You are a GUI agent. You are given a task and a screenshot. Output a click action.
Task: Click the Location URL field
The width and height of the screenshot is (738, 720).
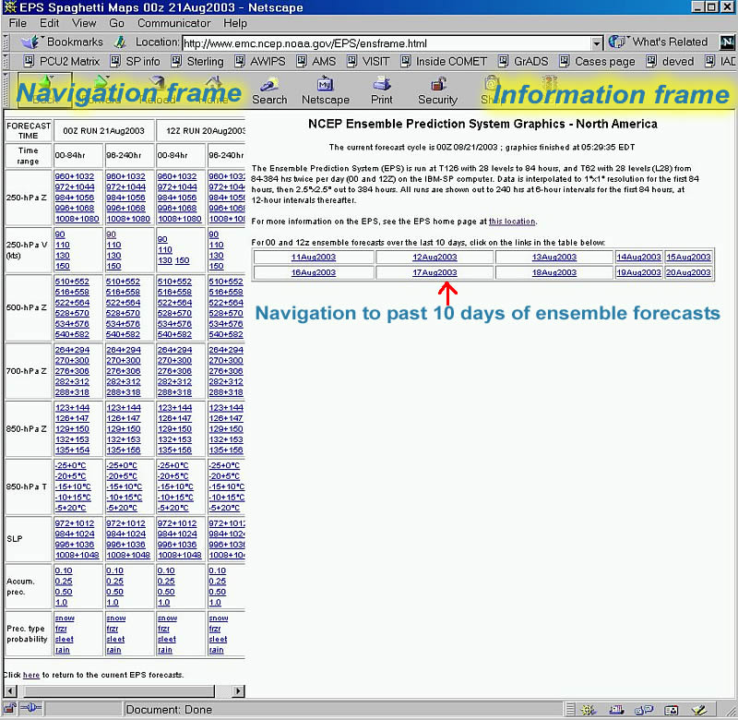(386, 43)
